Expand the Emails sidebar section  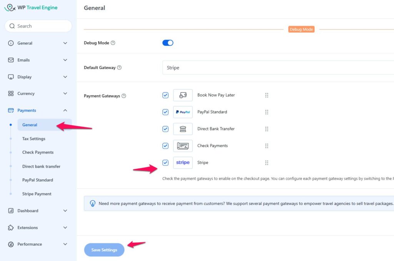38,60
